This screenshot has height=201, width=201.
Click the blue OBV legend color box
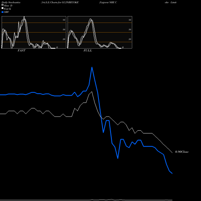[2, 12]
